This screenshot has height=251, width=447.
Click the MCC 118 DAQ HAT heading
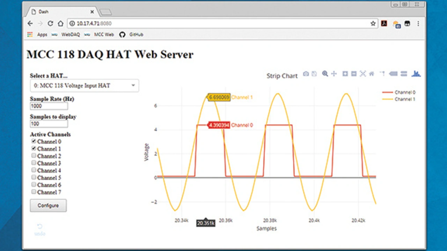tap(110, 55)
